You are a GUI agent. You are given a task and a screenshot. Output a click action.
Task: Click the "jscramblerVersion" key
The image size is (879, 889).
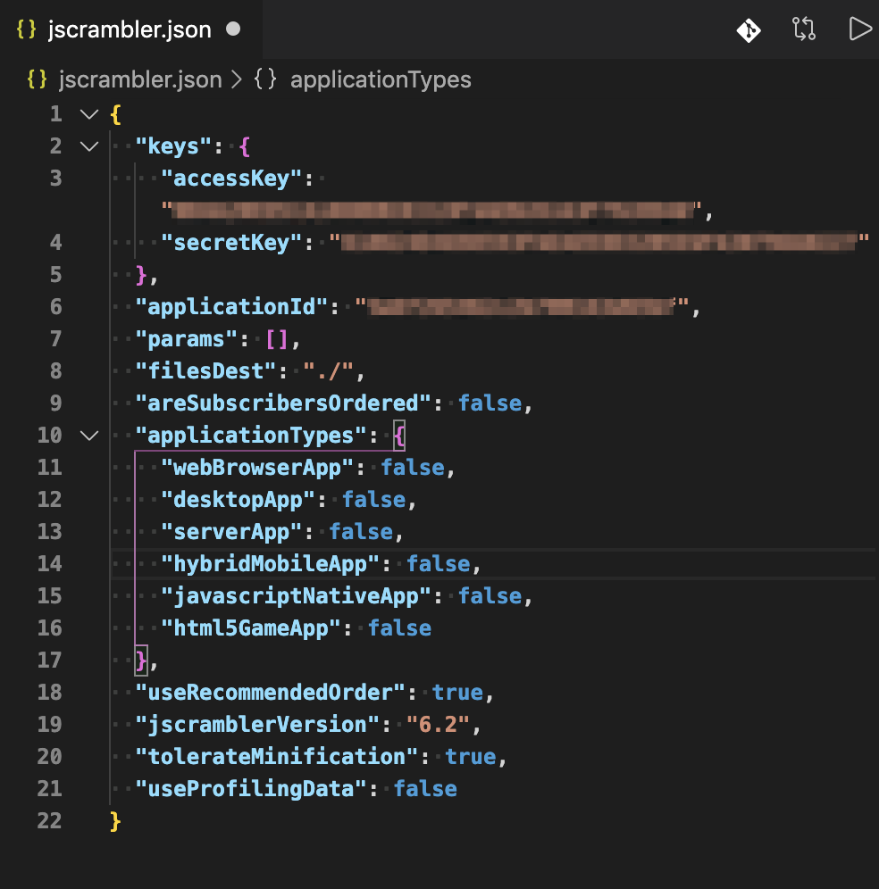click(x=257, y=725)
